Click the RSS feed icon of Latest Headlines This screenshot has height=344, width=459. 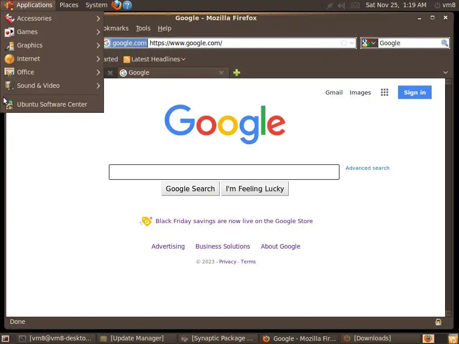coord(127,60)
